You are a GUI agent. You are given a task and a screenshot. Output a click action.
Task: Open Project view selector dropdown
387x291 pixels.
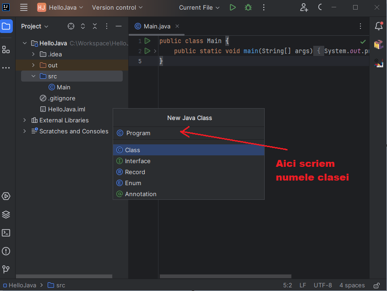35,26
